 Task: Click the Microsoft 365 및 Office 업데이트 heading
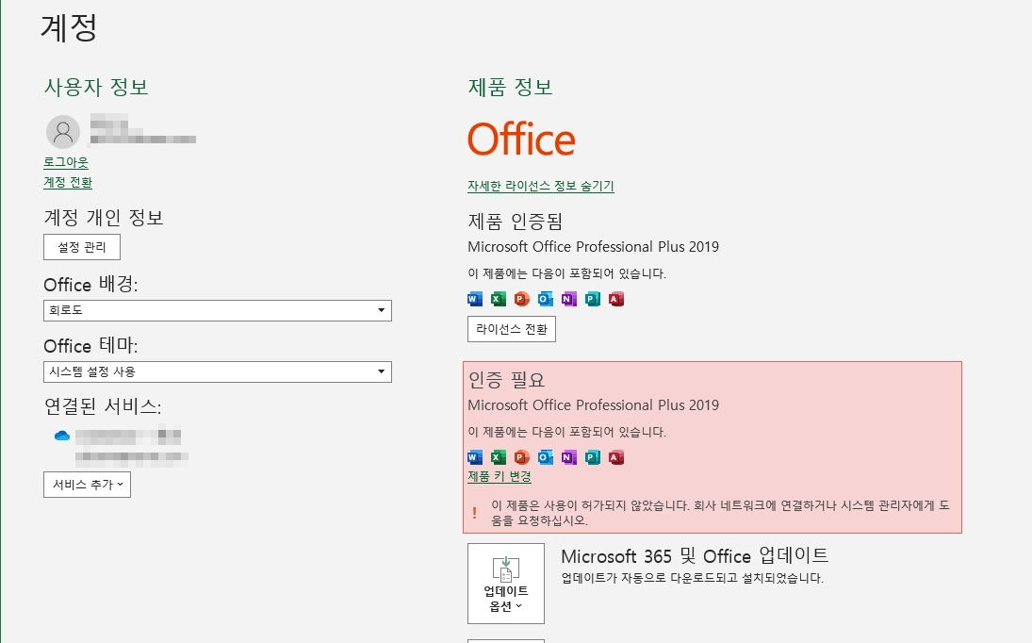[x=695, y=556]
